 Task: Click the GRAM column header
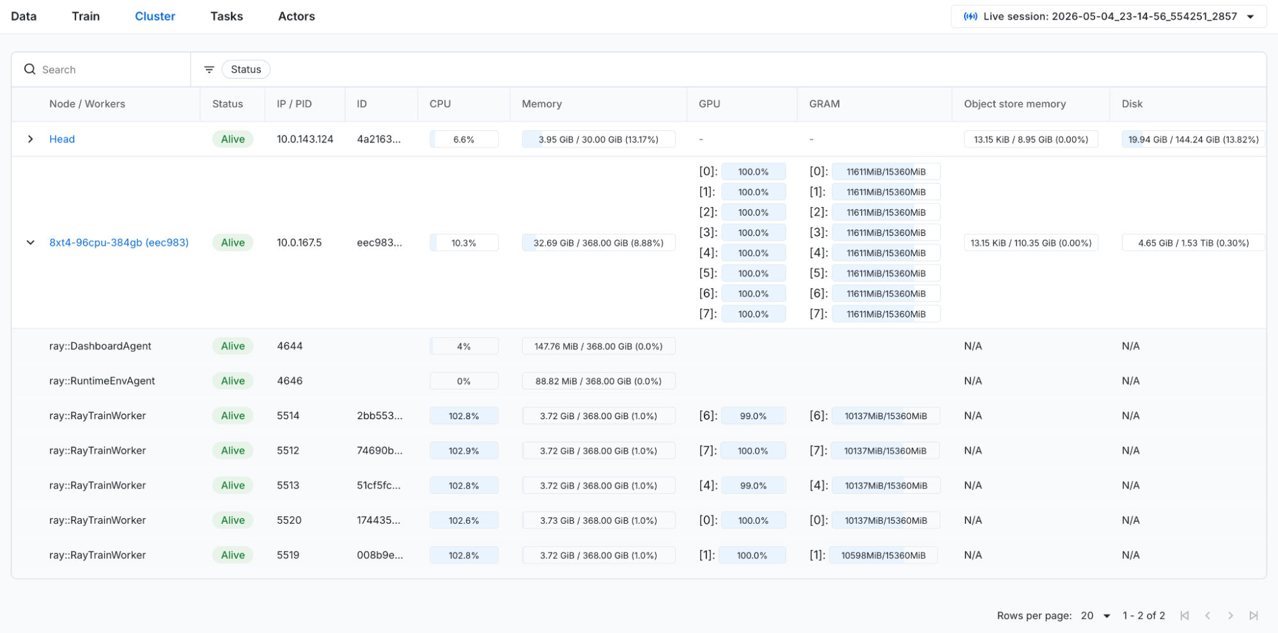click(824, 104)
